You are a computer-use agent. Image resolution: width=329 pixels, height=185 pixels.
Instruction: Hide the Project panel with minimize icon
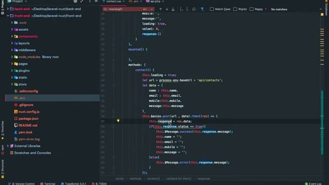click(96, 1)
